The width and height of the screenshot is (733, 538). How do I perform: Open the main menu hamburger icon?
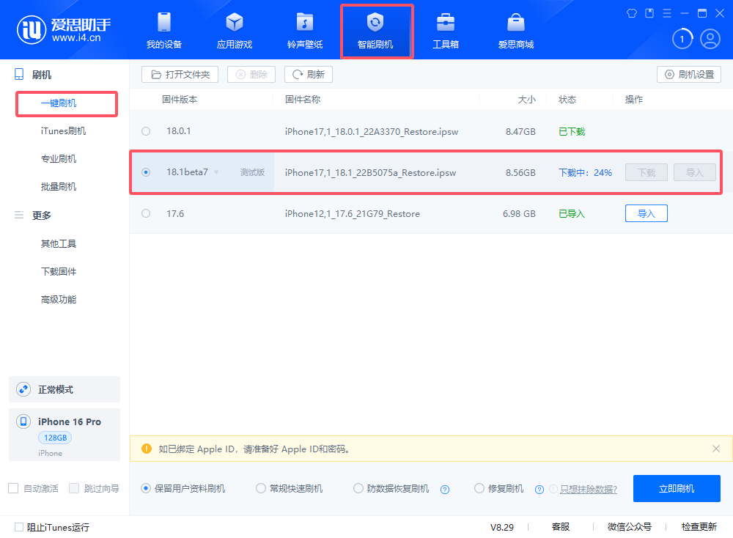coord(667,13)
